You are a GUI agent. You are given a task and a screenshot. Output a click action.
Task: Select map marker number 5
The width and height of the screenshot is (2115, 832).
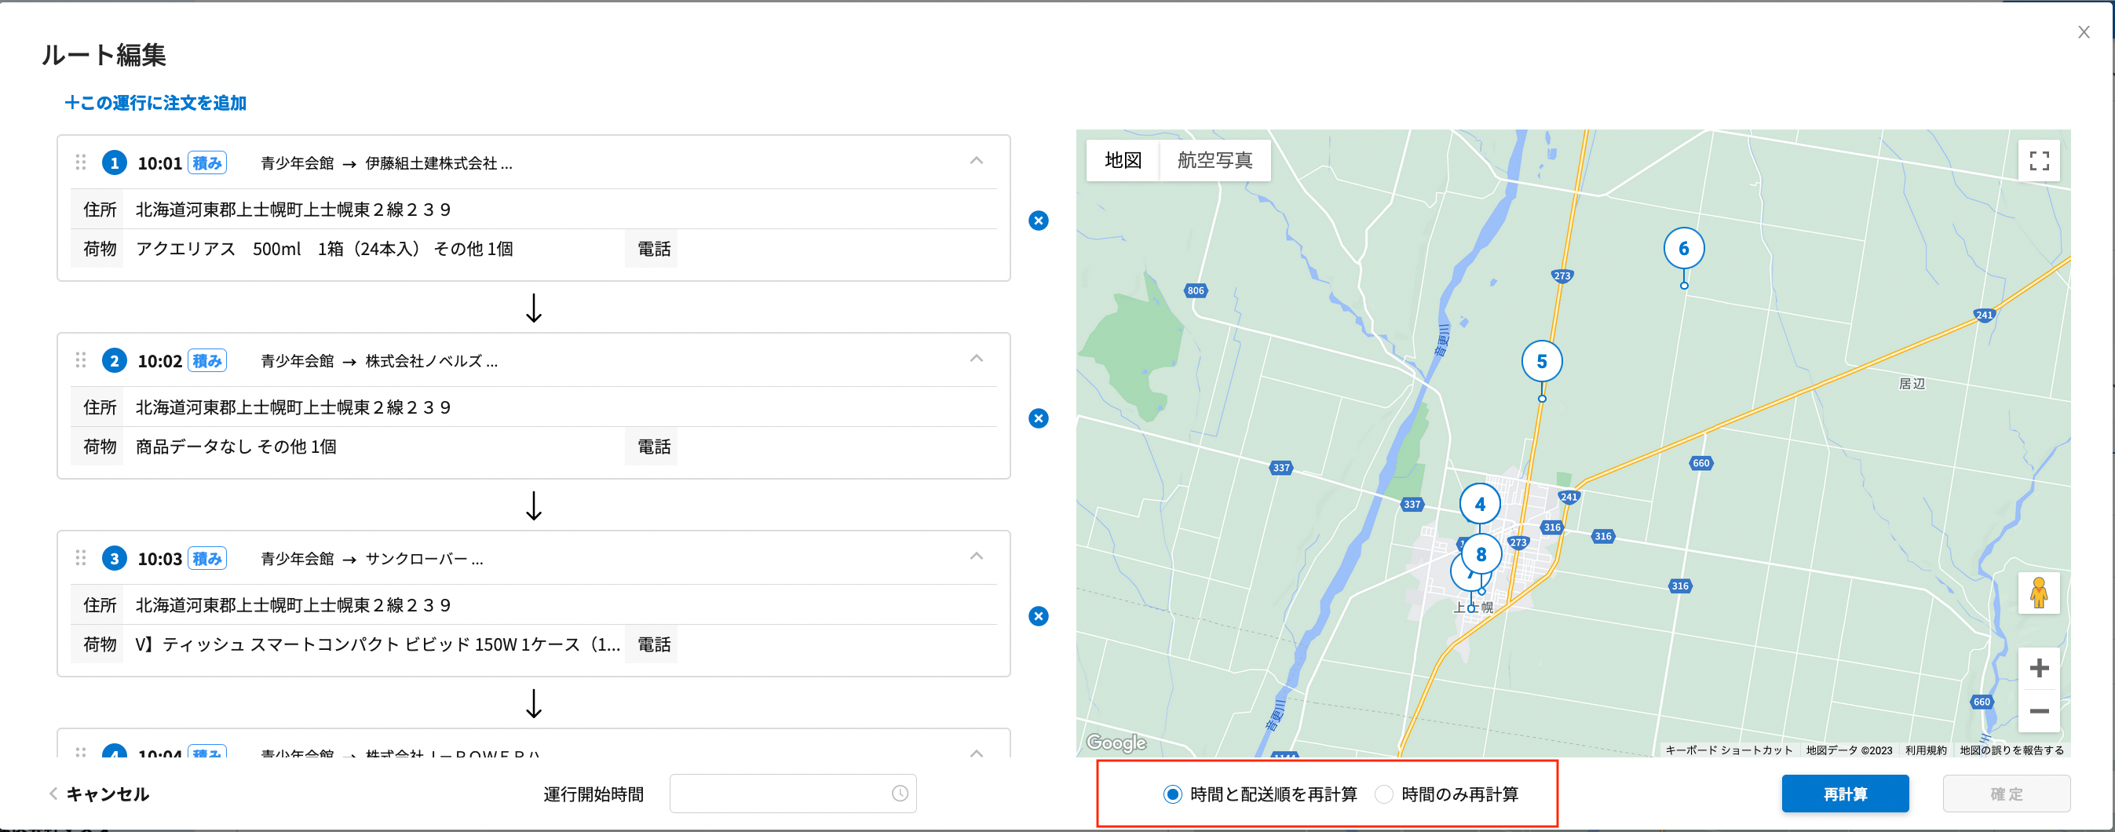(x=1542, y=360)
